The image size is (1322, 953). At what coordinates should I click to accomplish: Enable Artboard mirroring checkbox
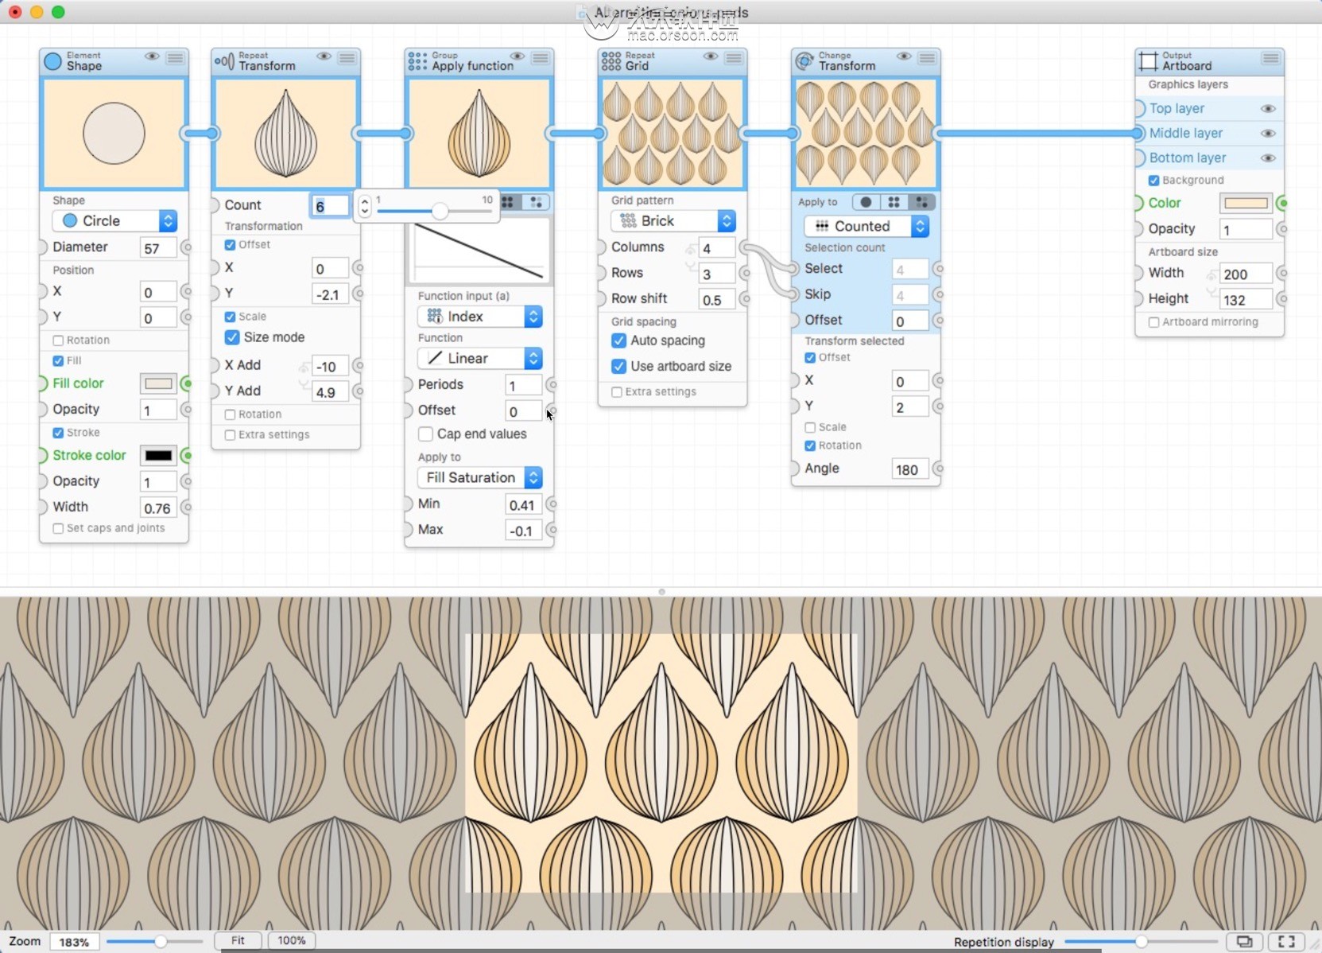(1153, 322)
